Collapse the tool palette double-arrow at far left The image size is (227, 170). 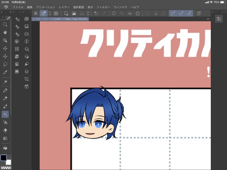(x=2, y=12)
